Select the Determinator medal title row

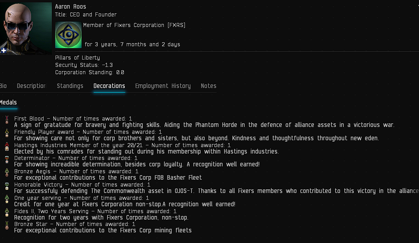pos(76,158)
